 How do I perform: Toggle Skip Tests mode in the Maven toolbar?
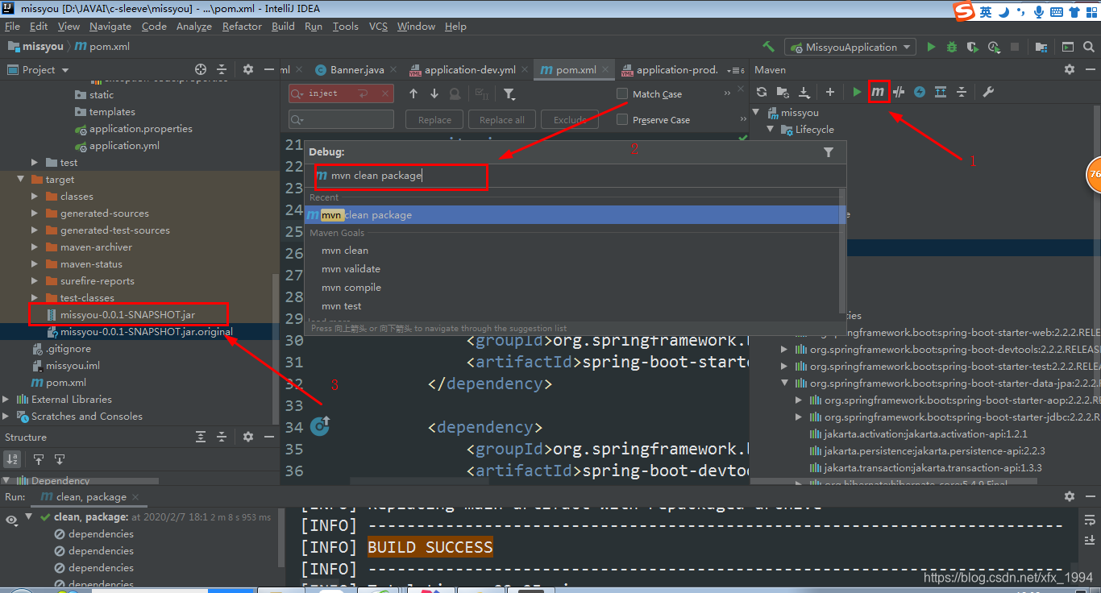coord(899,92)
